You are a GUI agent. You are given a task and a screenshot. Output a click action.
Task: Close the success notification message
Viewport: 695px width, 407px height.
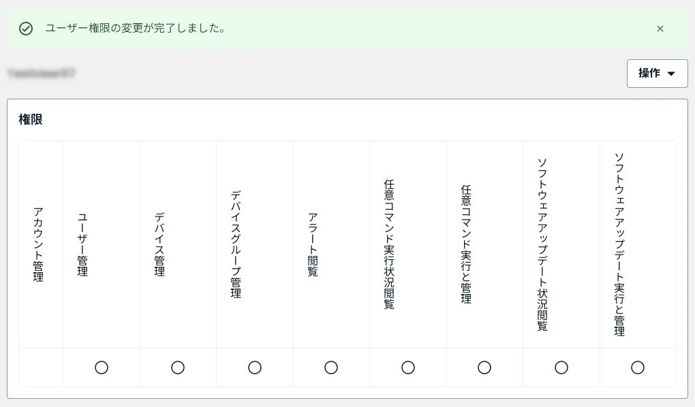(x=660, y=29)
